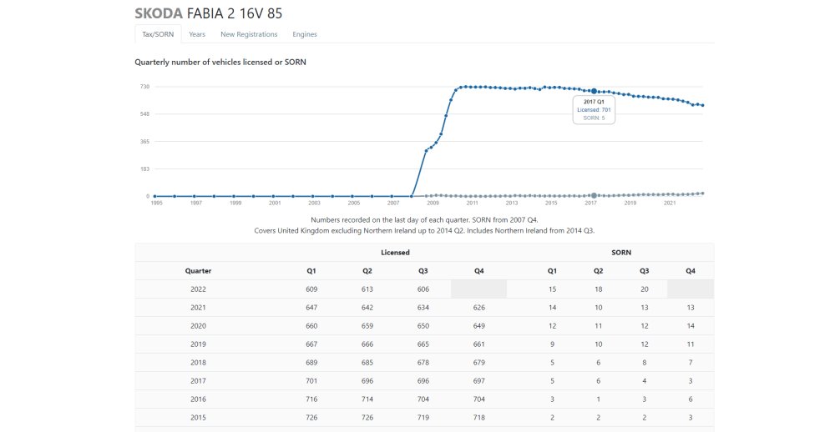Open the Tax/SORN tab

(x=158, y=34)
